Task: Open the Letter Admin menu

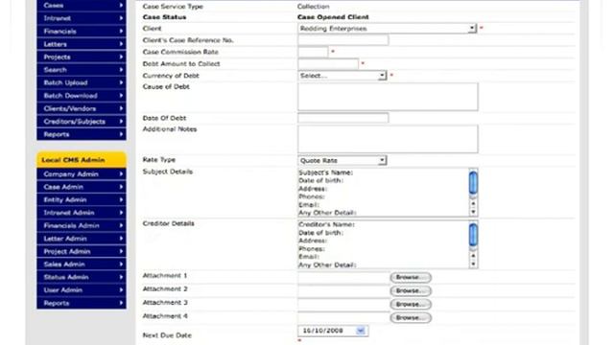Action: (82, 239)
